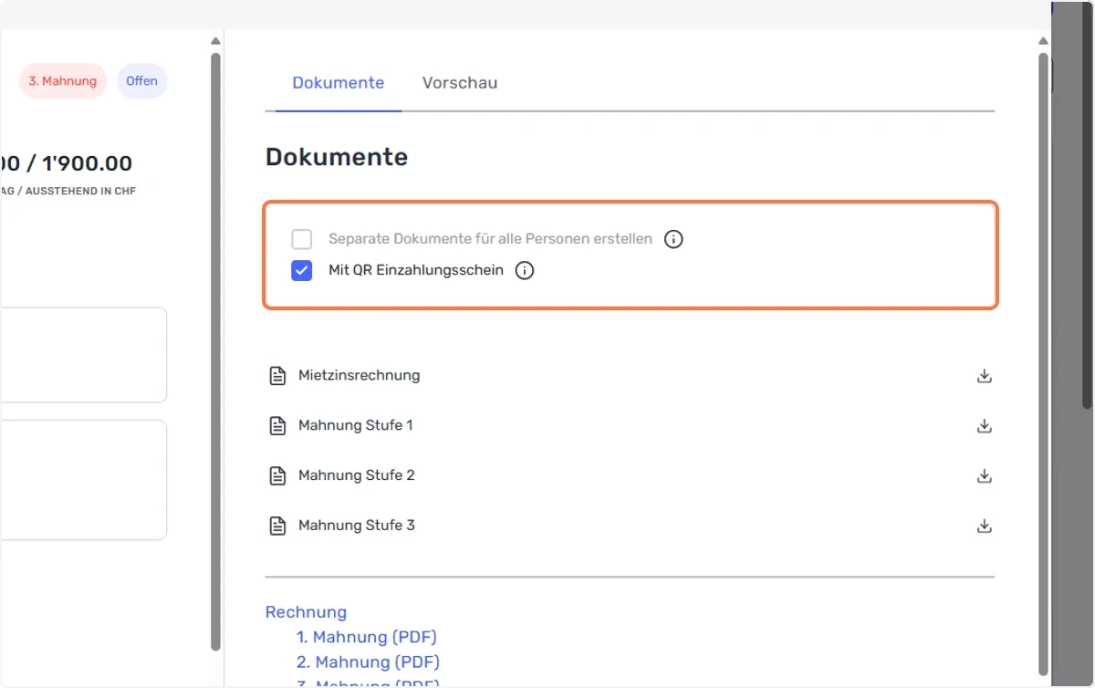Click the Mahnung Stufe 1 file icon
The image size is (1095, 688).
point(277,426)
